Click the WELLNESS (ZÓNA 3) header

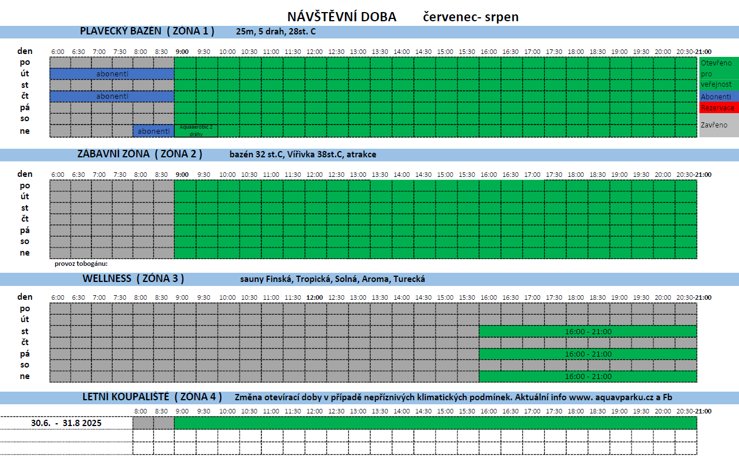point(133,279)
